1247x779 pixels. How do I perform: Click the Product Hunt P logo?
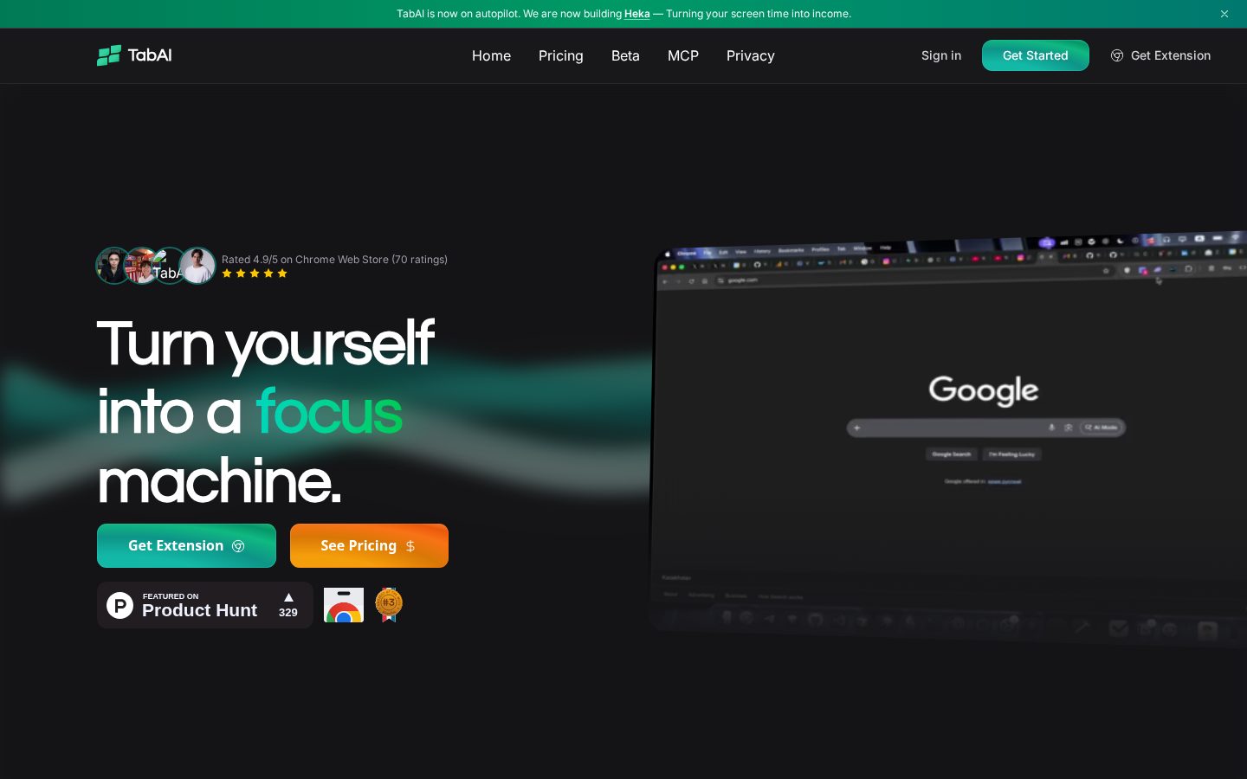pos(120,605)
